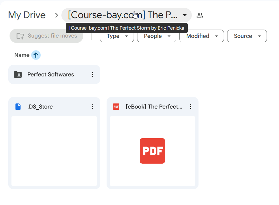279x205 pixels.
Task: Click the small red PDF icon of the eBook file
Action: coord(116,107)
